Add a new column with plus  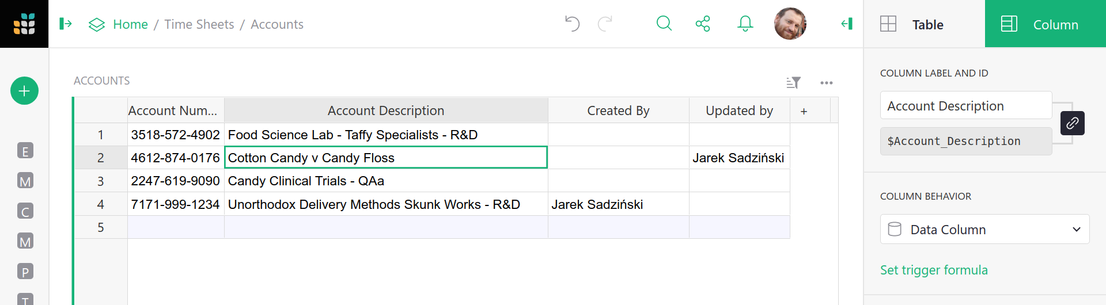click(804, 110)
